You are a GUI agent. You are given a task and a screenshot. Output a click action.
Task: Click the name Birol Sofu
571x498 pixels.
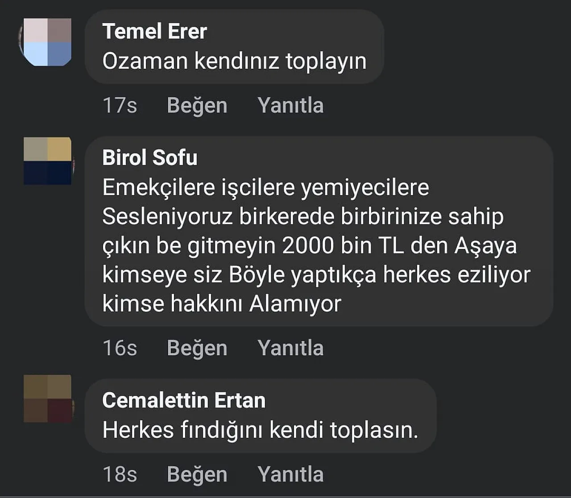150,158
